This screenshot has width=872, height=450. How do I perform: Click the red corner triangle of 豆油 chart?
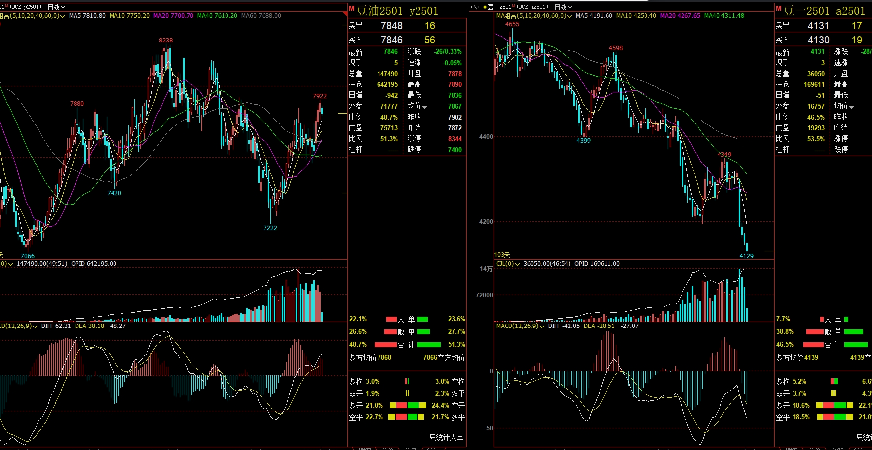pyautogui.click(x=1, y=23)
